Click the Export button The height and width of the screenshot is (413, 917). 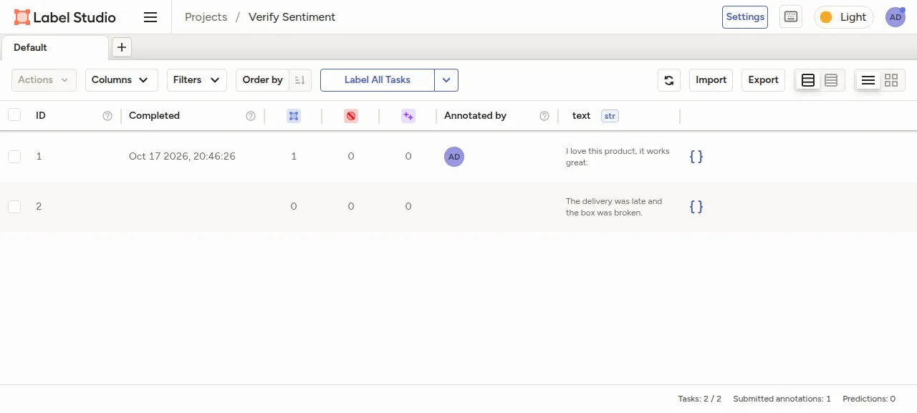coord(764,80)
